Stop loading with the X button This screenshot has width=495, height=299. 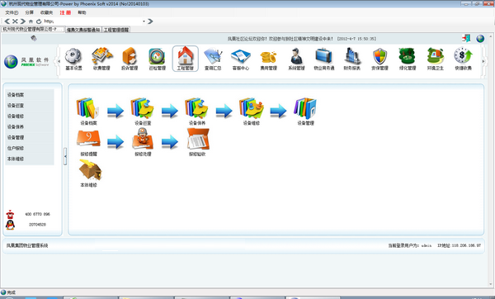click(x=15, y=21)
